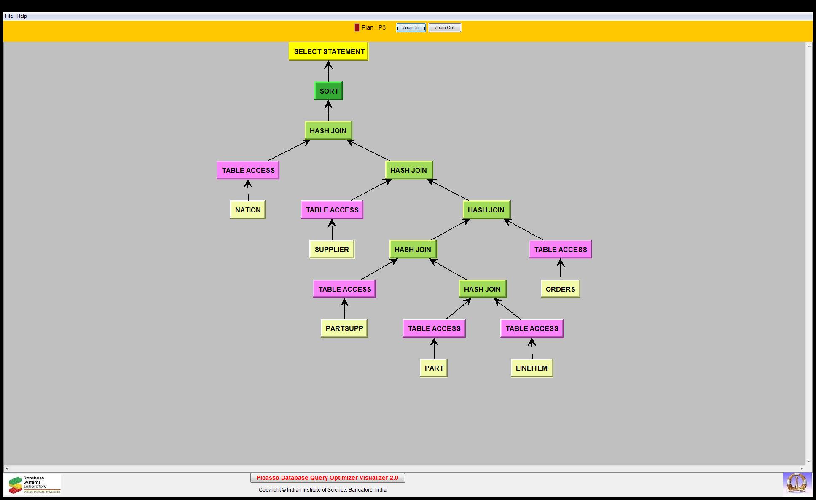
Task: Click the PART table node
Action: pyautogui.click(x=434, y=368)
